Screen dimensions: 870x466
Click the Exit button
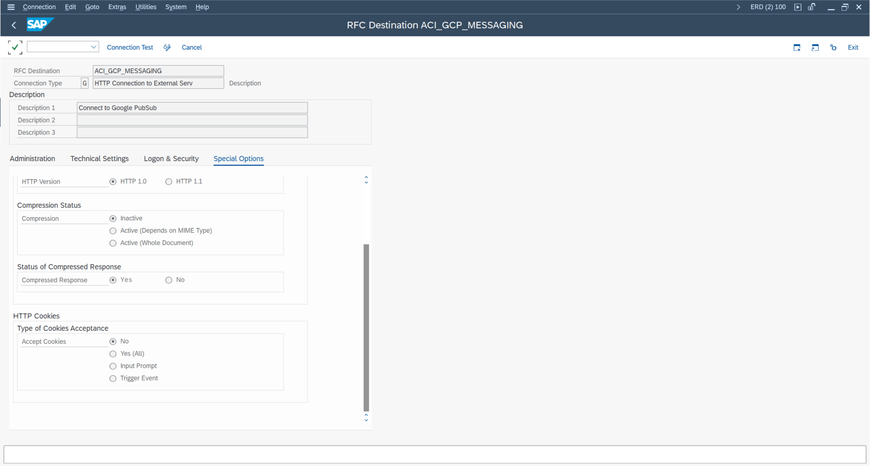coord(853,48)
